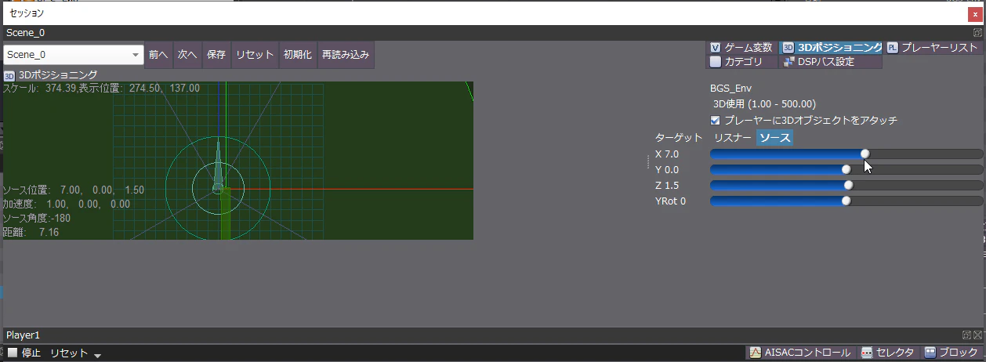The height and width of the screenshot is (362, 986).
Task: Click the セレクタ icon
Action: pyautogui.click(x=867, y=353)
